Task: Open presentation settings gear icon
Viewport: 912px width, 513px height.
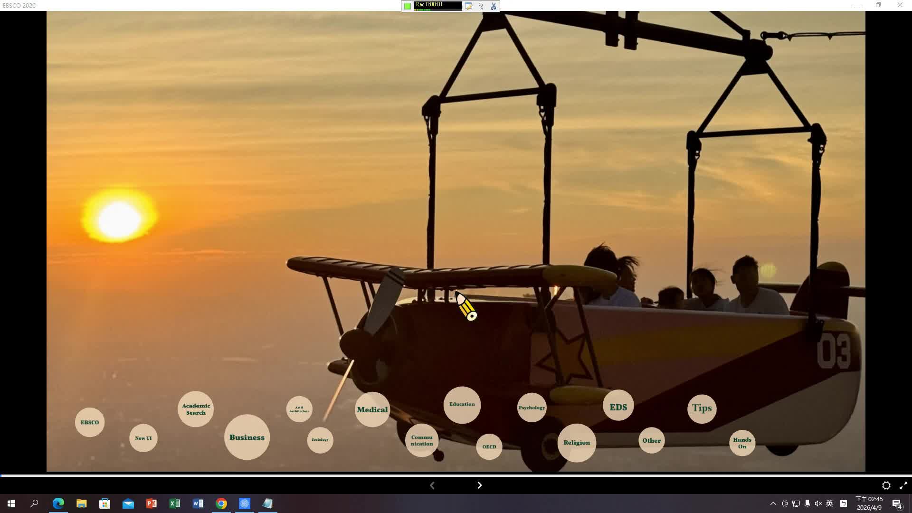Action: click(x=886, y=485)
